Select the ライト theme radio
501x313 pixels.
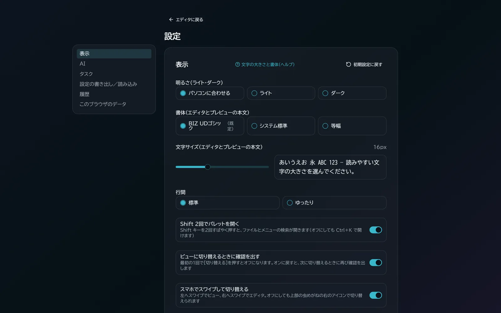pos(281,93)
